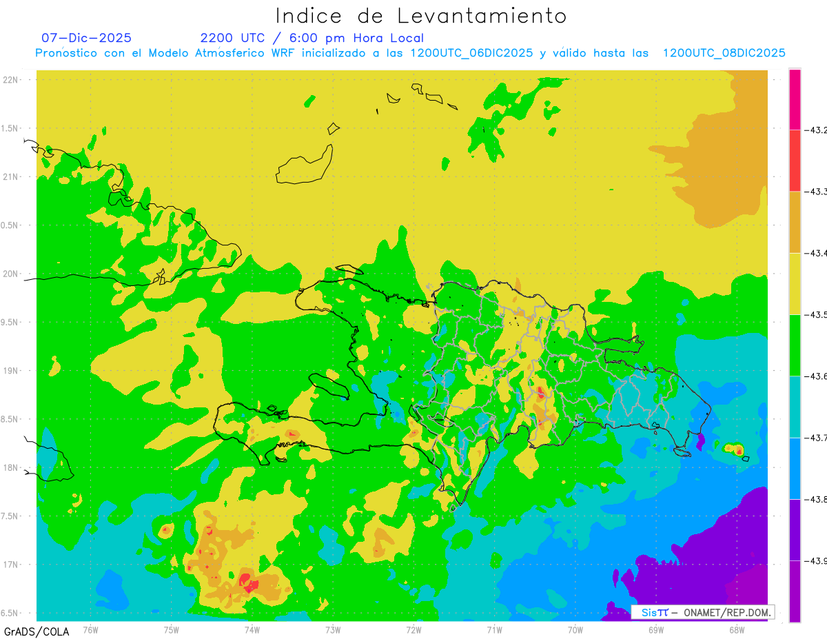Click the '22N' latitude label
Viewport: 827px width, 639px height.
[x=10, y=80]
